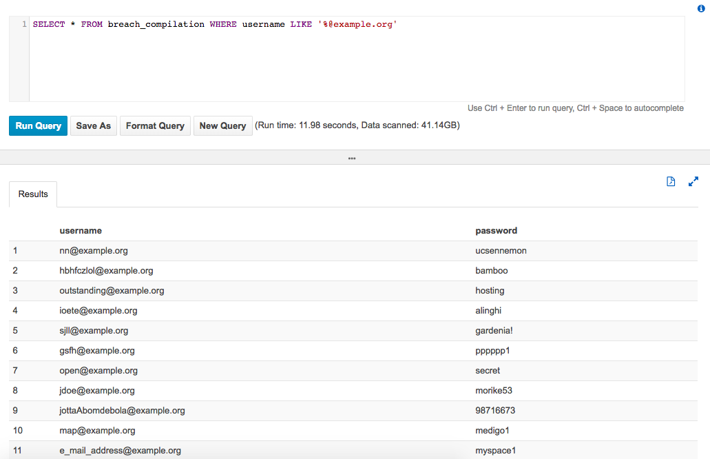Select the nn@example.org username cell
The height and width of the screenshot is (459, 710).
coord(94,251)
